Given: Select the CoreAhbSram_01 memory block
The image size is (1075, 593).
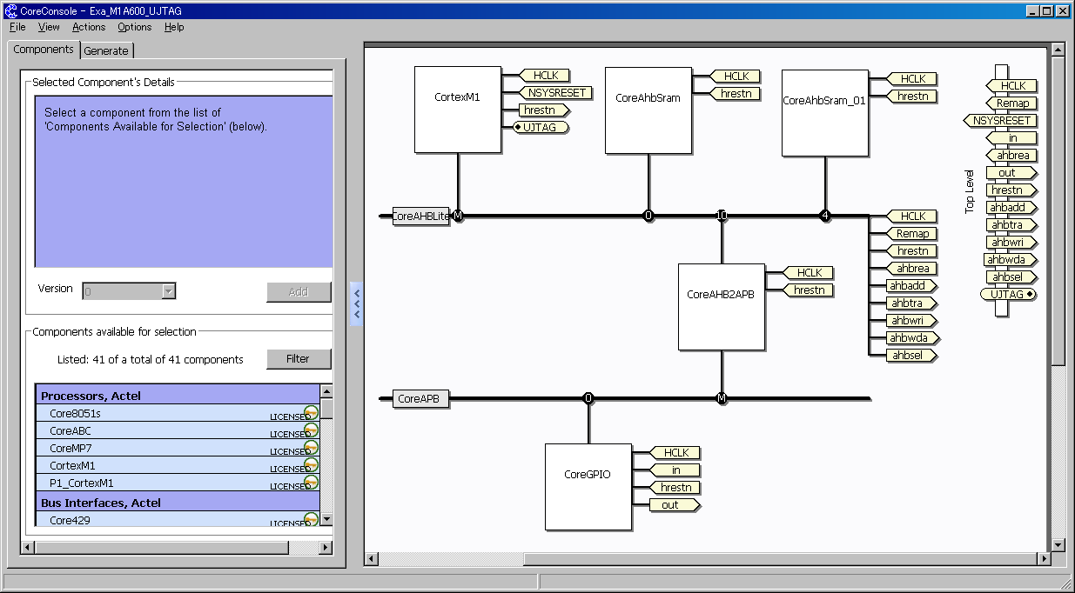Looking at the screenshot, I should point(824,113).
